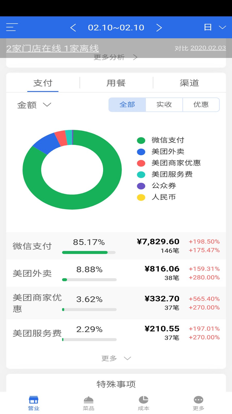Select the 优惠 filter option
Screen dimensions: 232x414
point(201,105)
